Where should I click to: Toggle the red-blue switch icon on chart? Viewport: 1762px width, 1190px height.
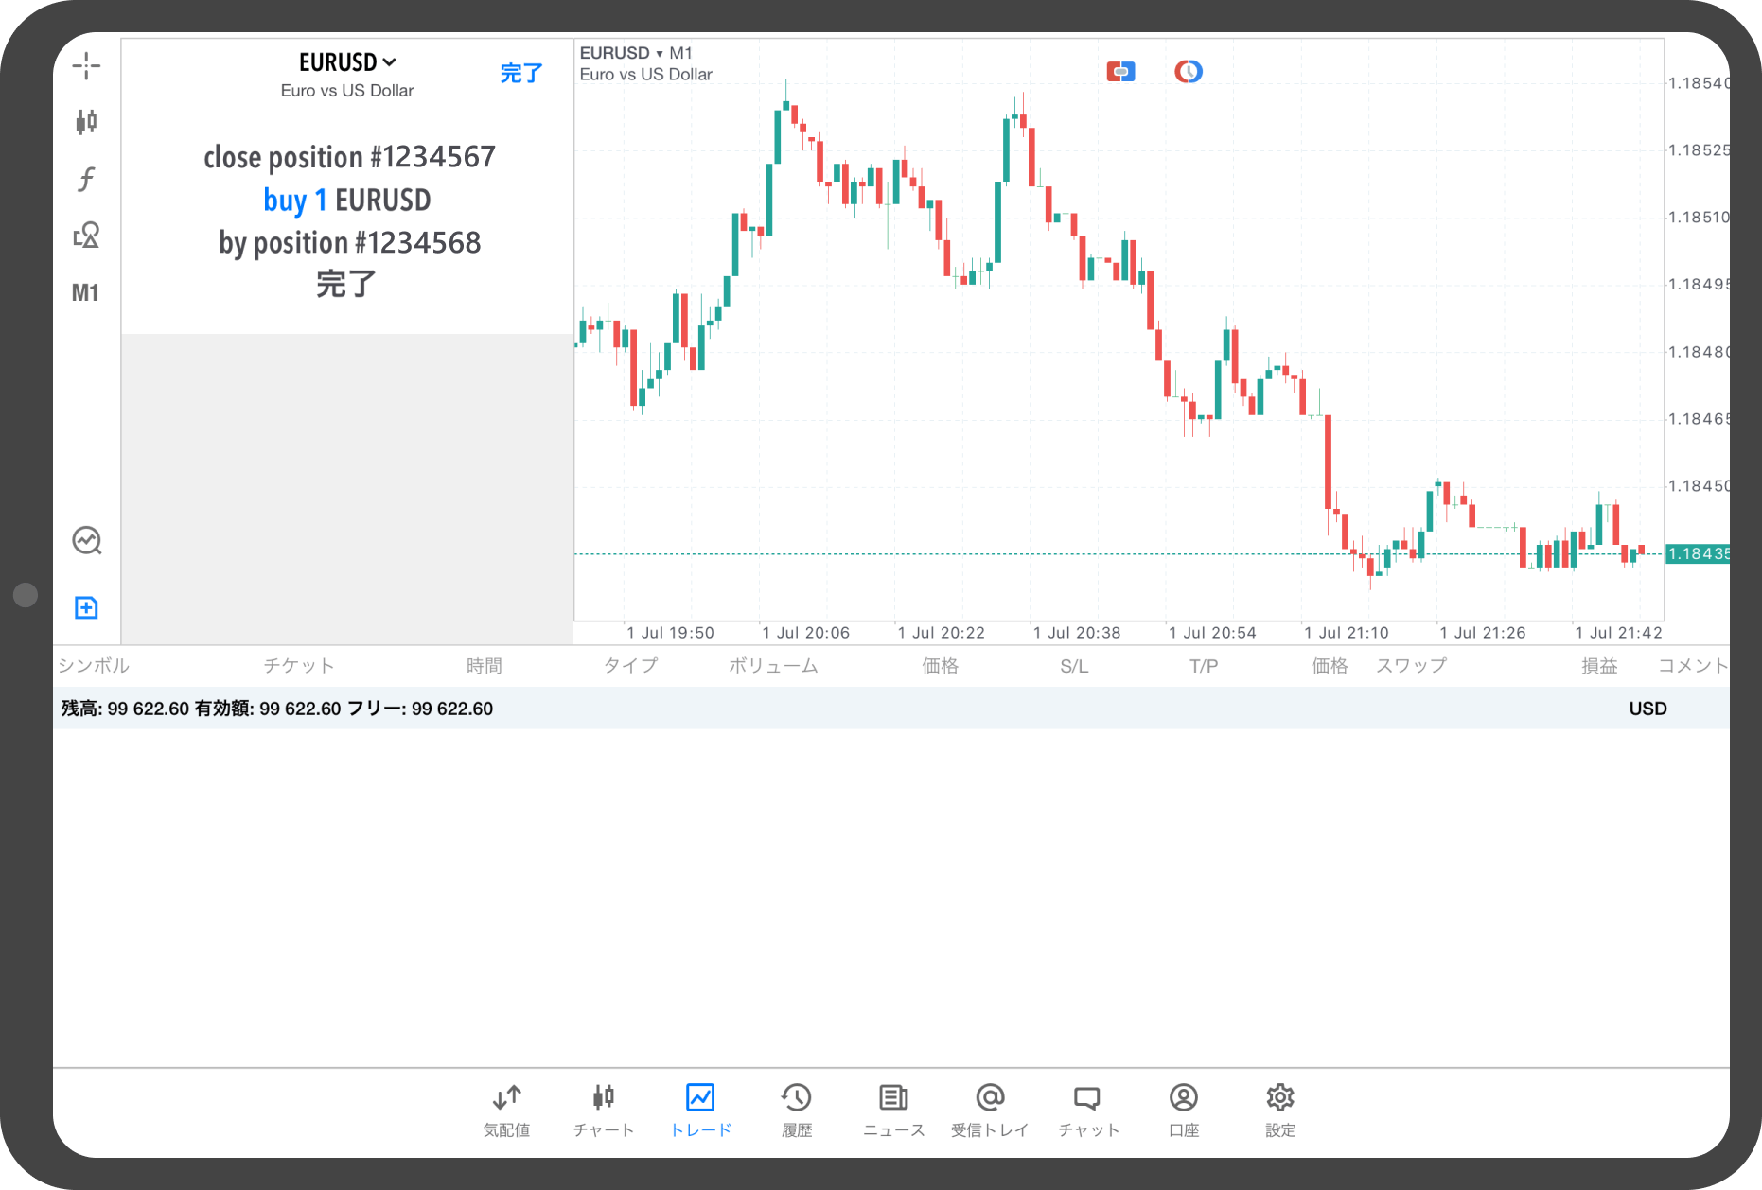point(1120,72)
